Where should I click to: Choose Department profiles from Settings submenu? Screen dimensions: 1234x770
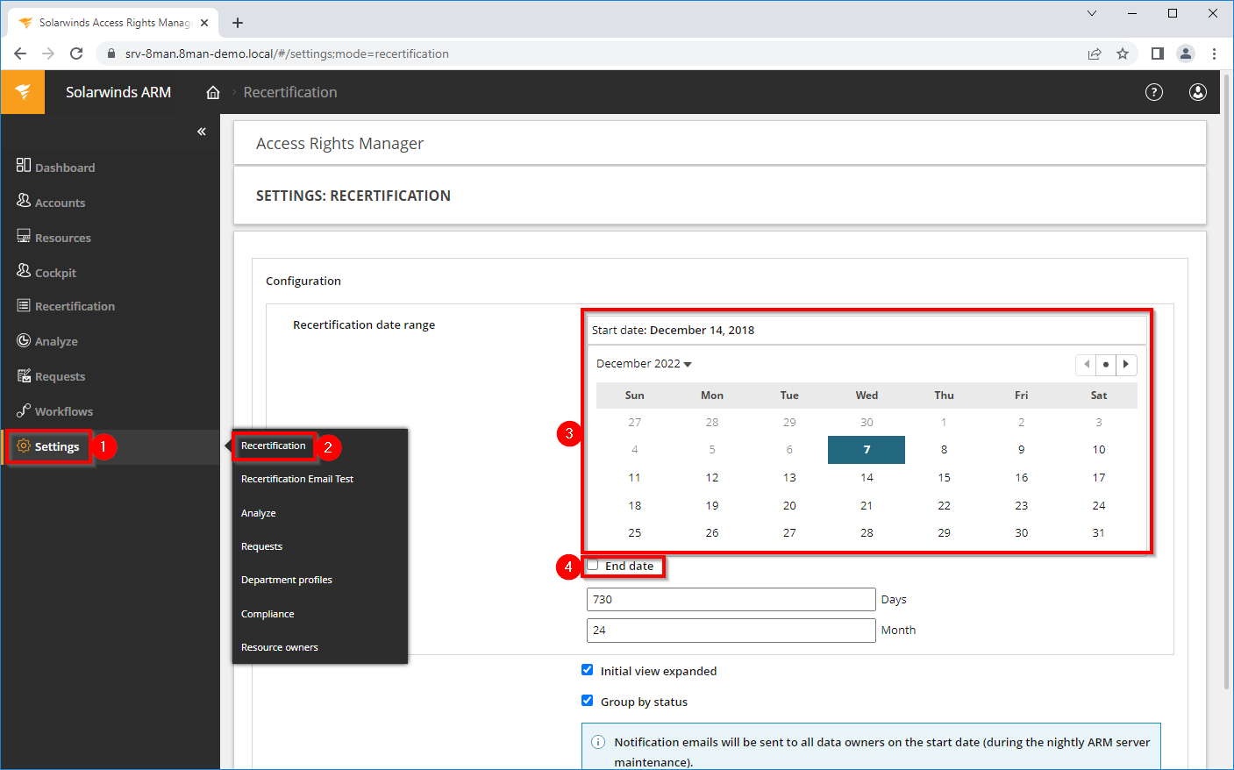point(286,580)
